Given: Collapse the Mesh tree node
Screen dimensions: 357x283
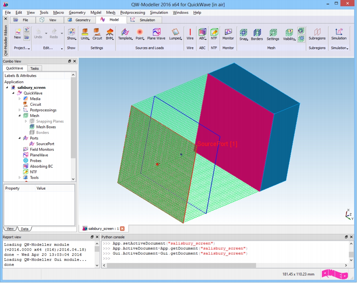Looking at the screenshot, I should (20, 116).
